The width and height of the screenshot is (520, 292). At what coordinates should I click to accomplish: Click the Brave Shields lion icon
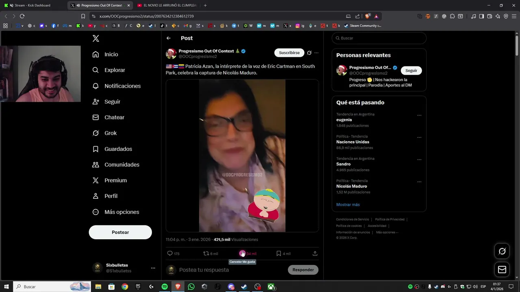click(x=367, y=16)
